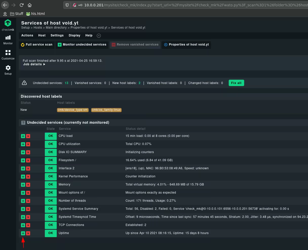Ignore Mount options of / service

click(x=28, y=193)
